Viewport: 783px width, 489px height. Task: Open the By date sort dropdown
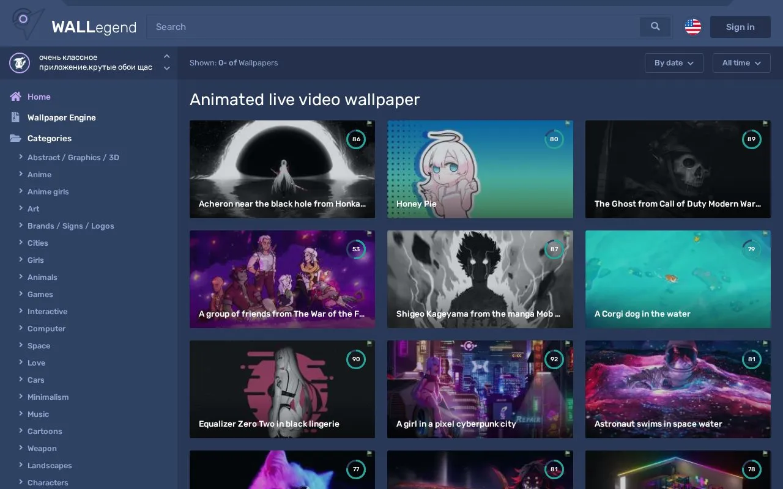pos(674,63)
